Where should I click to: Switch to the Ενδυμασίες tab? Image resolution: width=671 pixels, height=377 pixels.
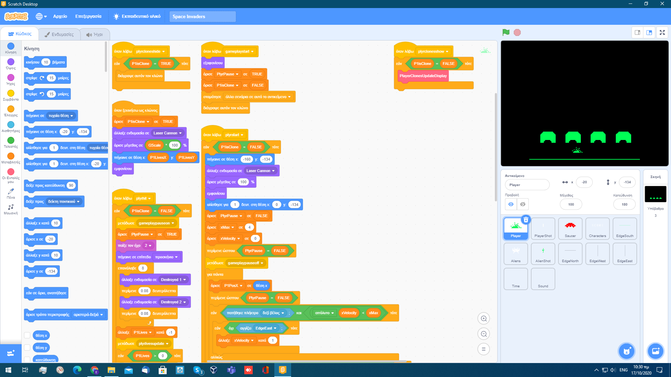pos(59,34)
